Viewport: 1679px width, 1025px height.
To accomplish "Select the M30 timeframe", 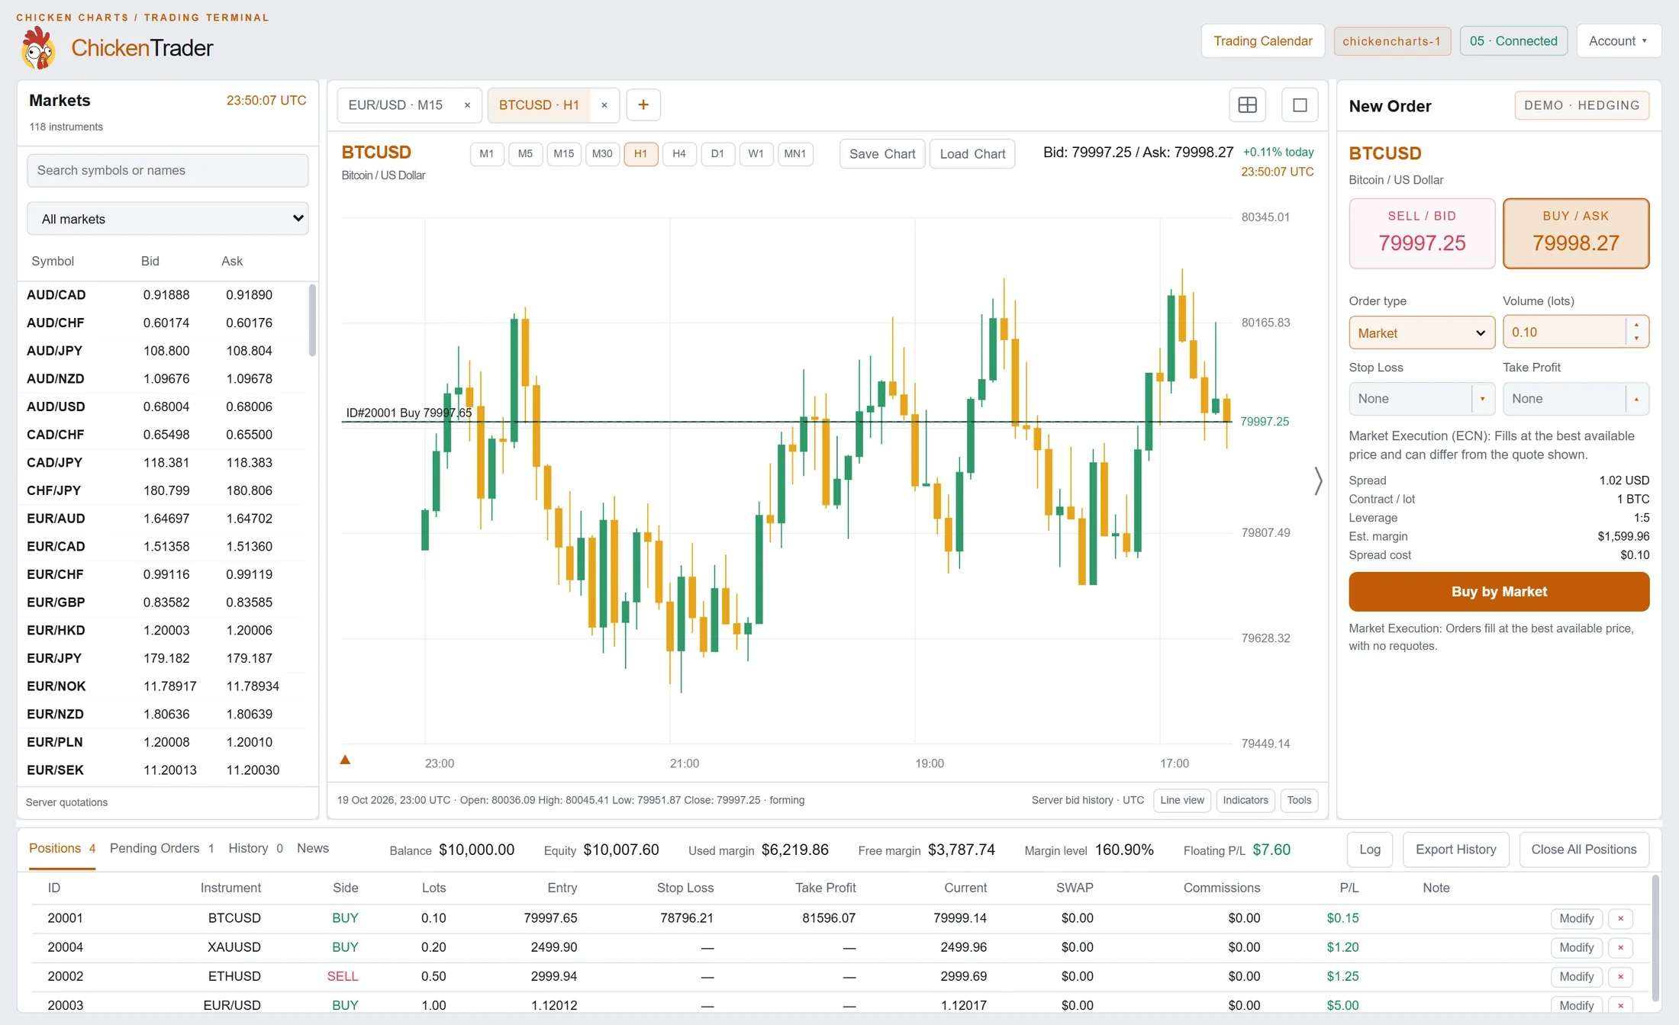I will click(x=602, y=154).
